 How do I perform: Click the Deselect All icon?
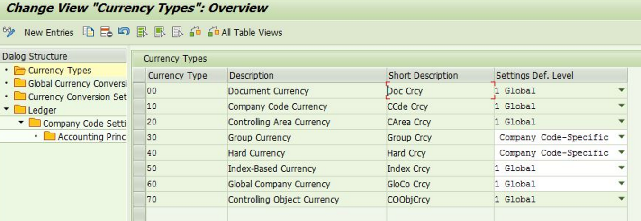tap(178, 32)
